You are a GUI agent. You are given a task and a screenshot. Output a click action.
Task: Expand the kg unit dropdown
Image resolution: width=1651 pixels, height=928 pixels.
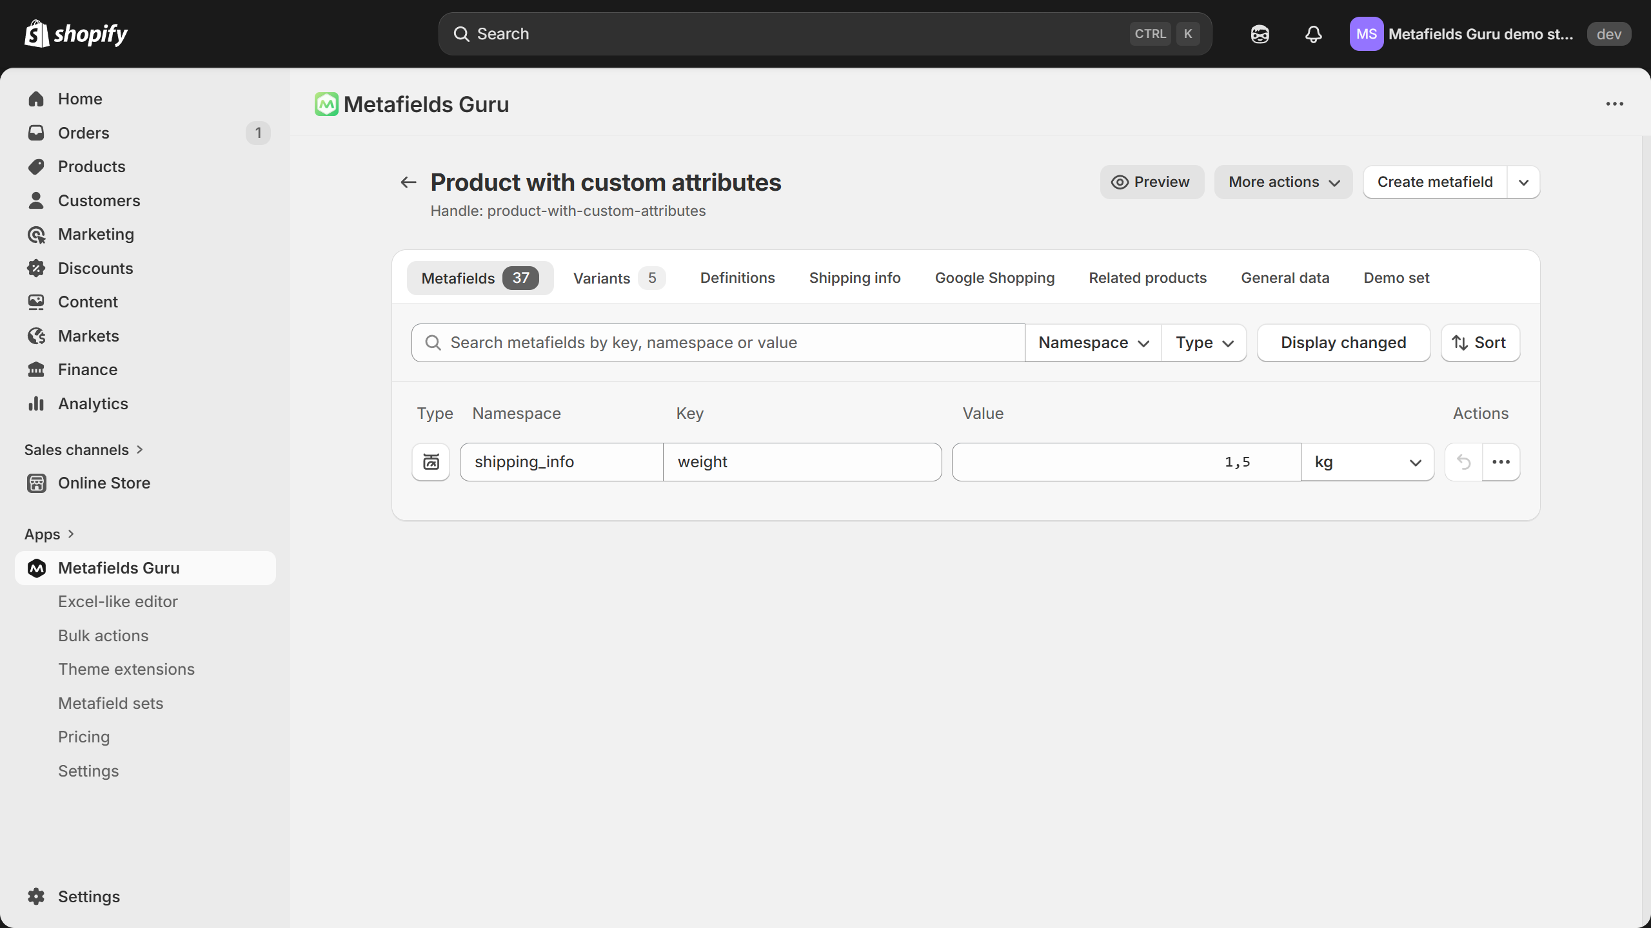1367,461
